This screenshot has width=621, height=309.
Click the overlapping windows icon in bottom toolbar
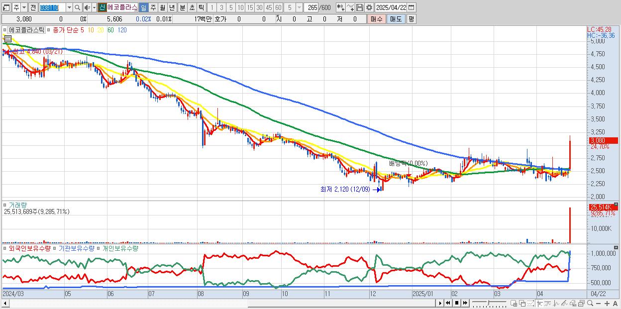(x=522, y=304)
